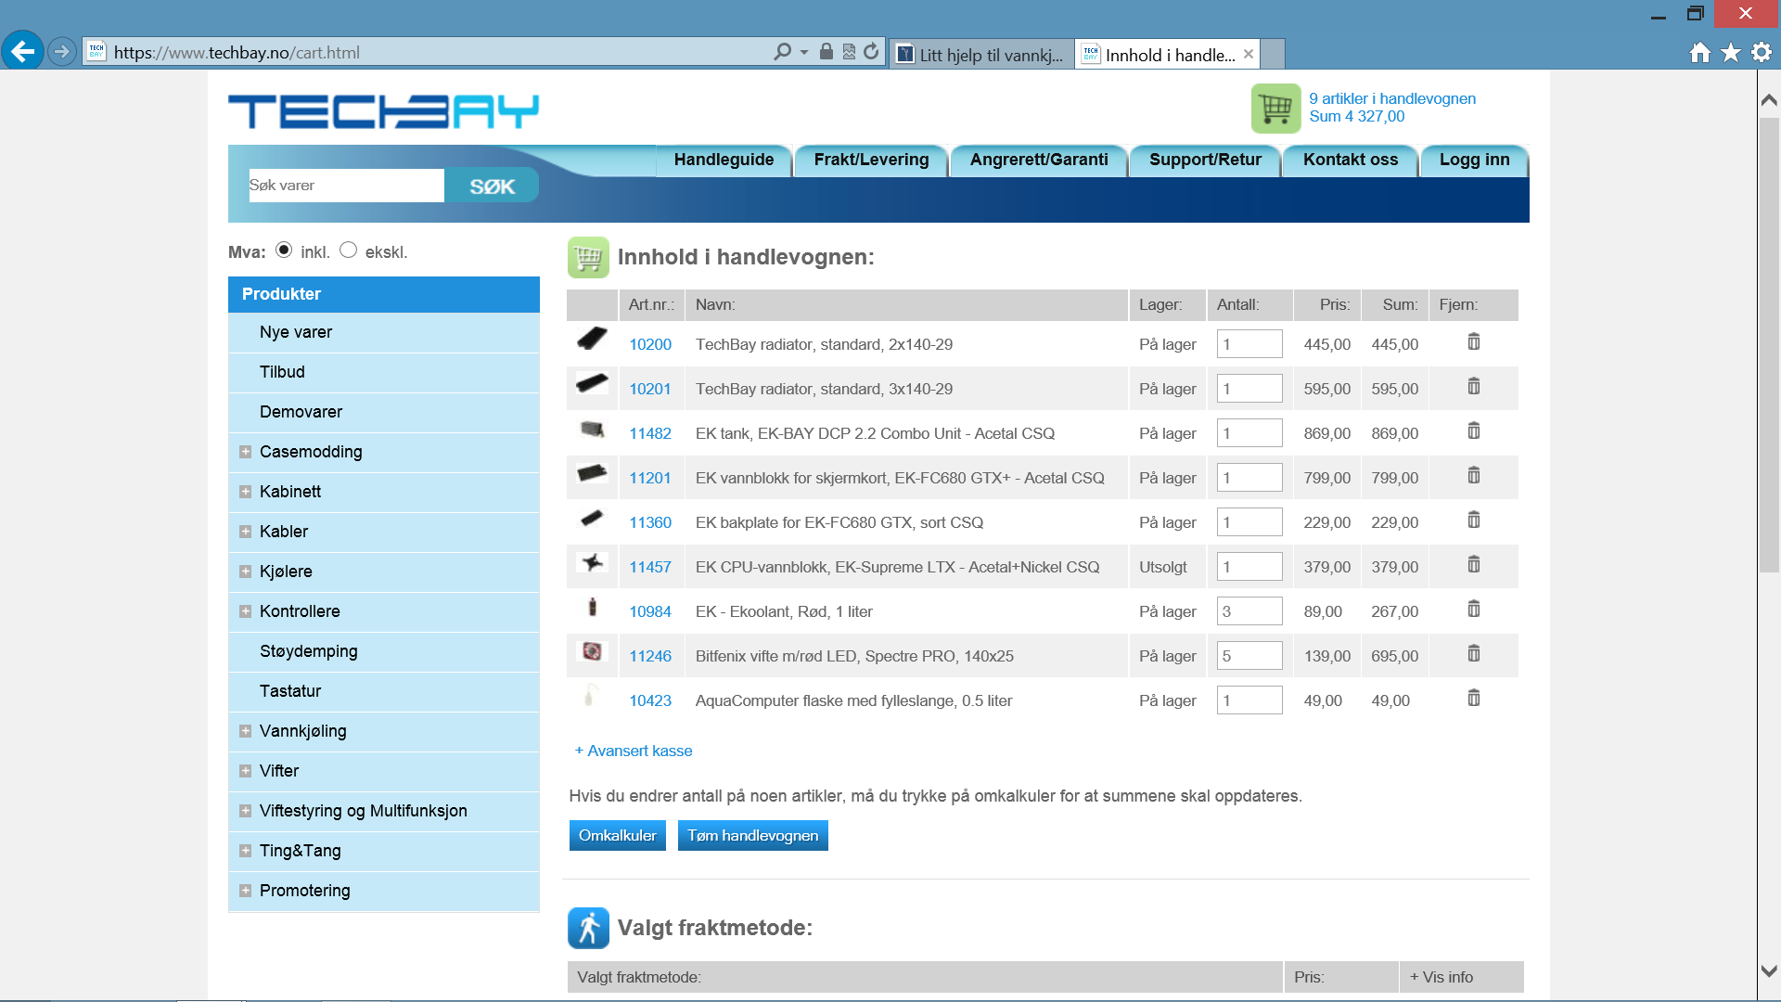Delete EK tank EK-BAY DCP item
The width and height of the screenshot is (1781, 1002).
tap(1474, 431)
